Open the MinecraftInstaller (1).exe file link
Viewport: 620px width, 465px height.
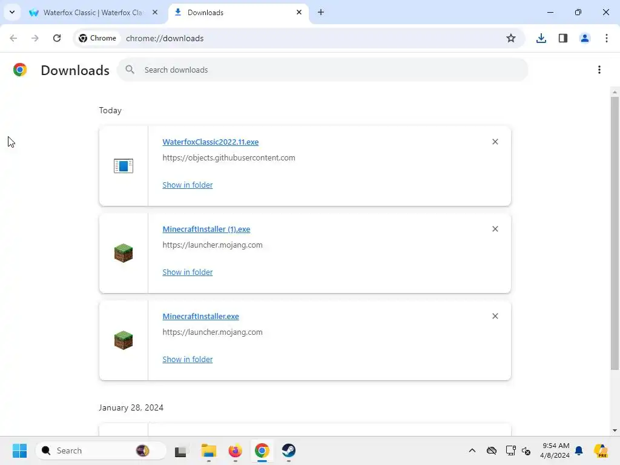coord(206,229)
